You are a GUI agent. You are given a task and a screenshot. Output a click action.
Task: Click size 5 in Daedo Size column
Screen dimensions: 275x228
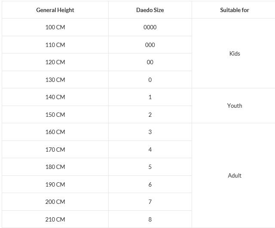[x=150, y=167]
